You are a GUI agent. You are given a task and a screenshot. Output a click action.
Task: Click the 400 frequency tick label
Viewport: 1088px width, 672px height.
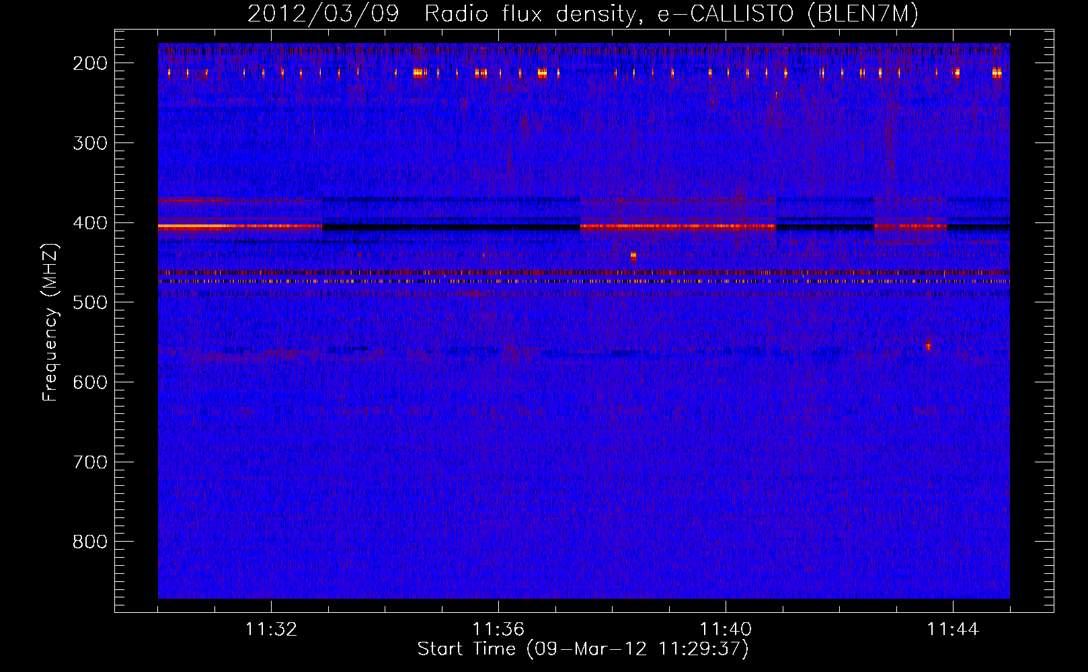point(90,223)
